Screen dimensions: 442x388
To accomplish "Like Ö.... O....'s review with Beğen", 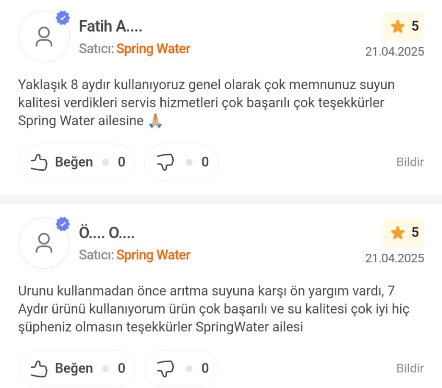I will tap(77, 368).
